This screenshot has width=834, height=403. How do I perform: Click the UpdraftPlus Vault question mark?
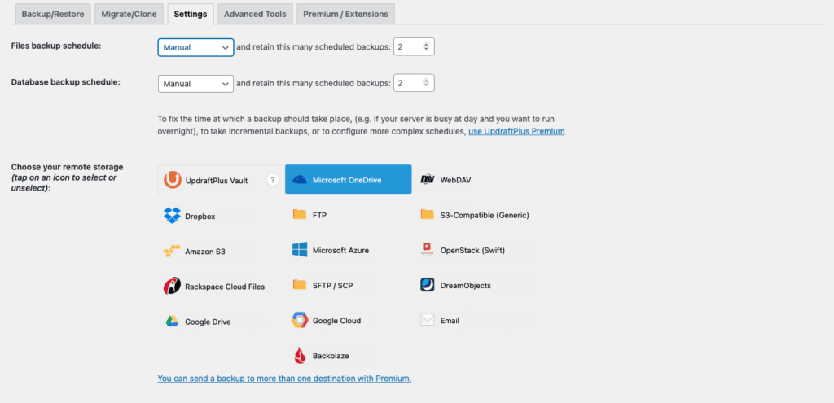(273, 181)
